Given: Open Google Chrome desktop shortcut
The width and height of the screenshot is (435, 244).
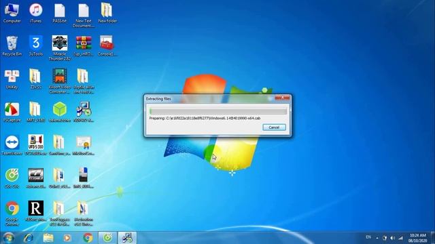Looking at the screenshot, I should click(x=12, y=213).
